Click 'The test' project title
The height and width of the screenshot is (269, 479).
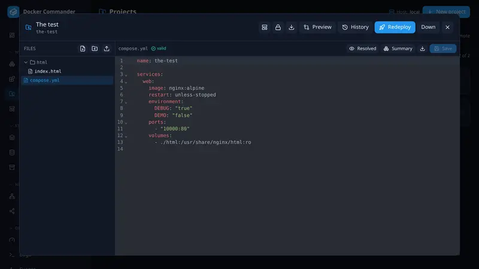point(47,25)
